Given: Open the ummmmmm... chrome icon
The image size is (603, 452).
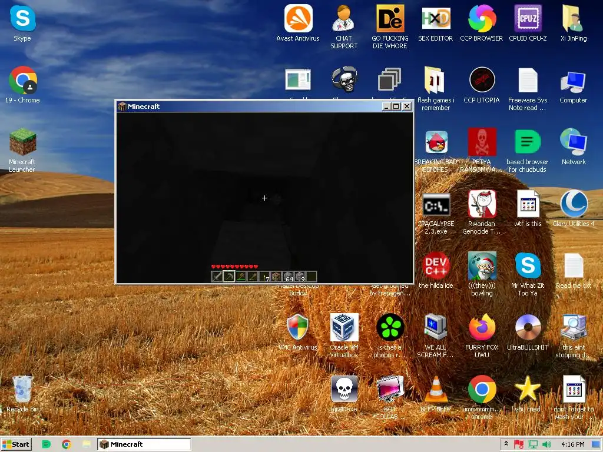Looking at the screenshot, I should (482, 398).
